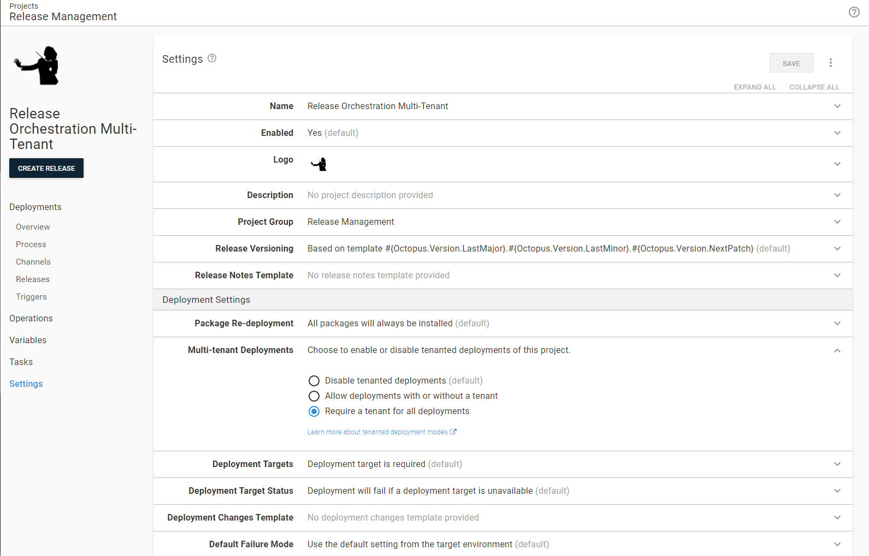This screenshot has height=556, width=869.
Task: Click 'All packages will always be installed' text
Action: click(x=380, y=324)
